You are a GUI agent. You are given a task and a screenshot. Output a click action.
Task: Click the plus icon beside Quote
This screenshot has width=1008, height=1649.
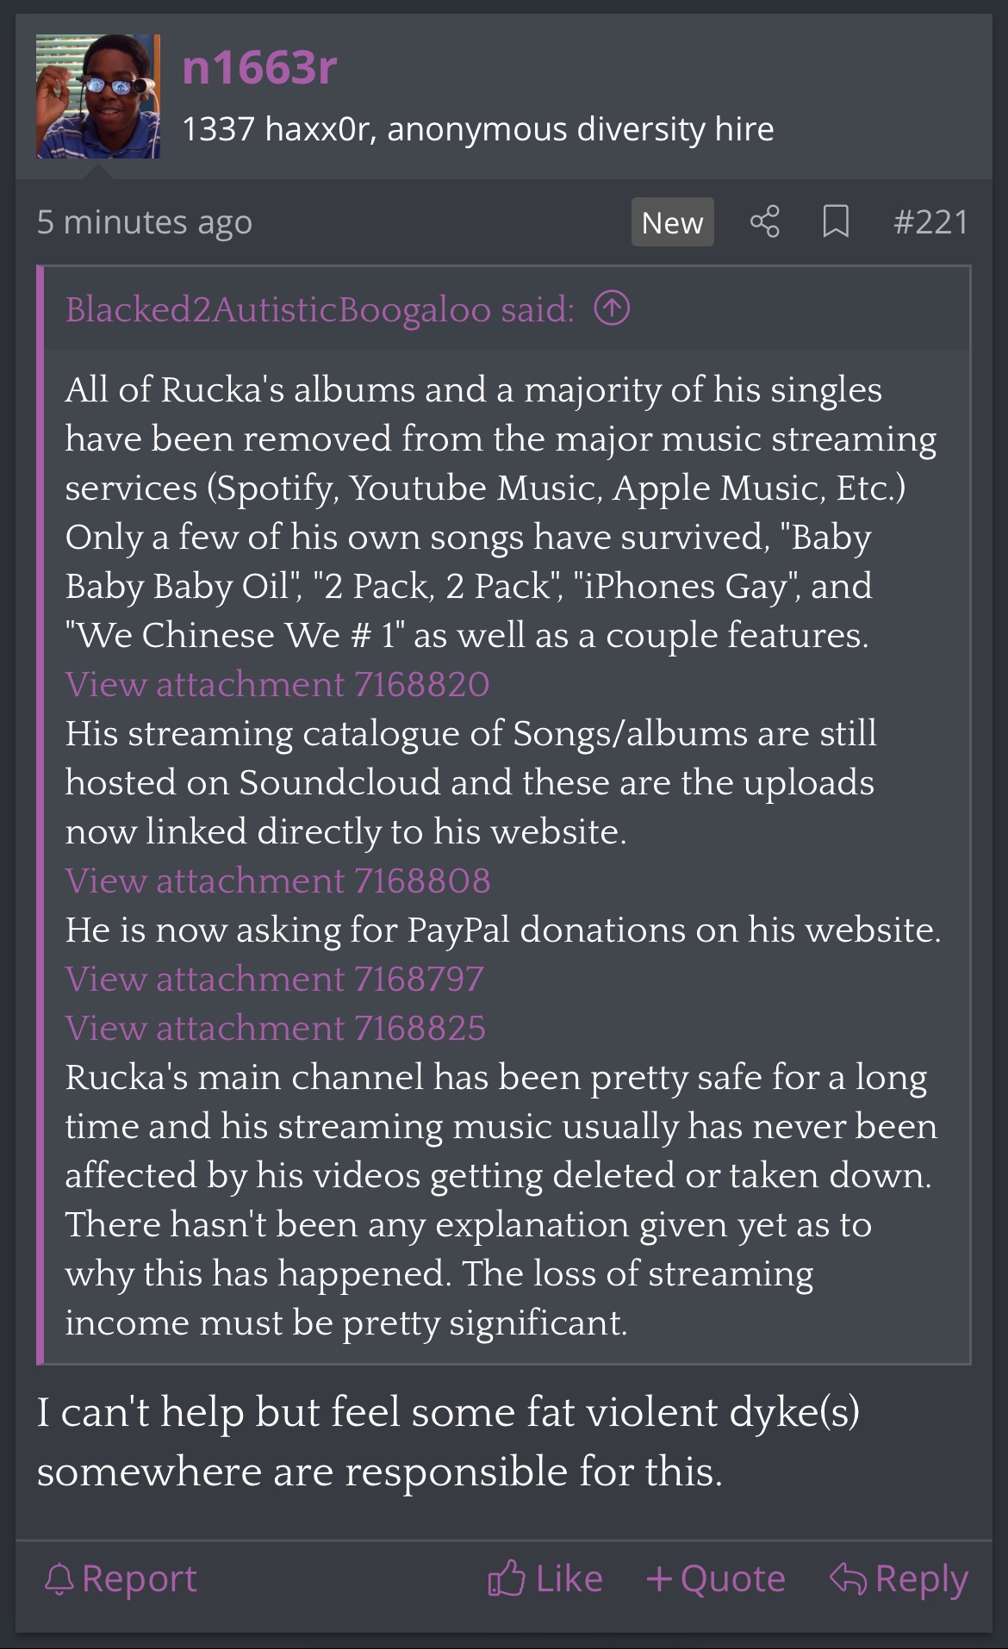[659, 1578]
